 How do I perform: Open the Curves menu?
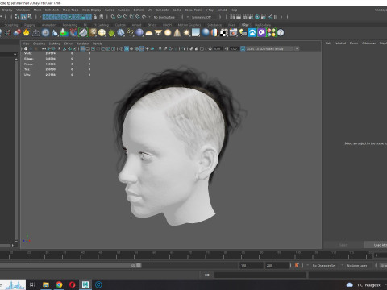tap(109, 10)
